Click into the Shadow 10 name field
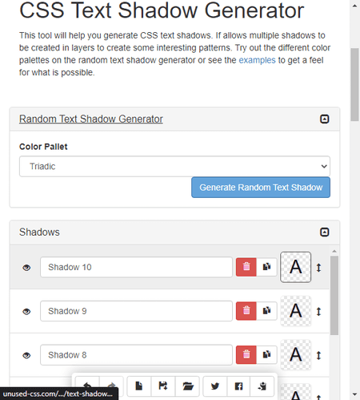The image size is (360, 400). [x=136, y=267]
